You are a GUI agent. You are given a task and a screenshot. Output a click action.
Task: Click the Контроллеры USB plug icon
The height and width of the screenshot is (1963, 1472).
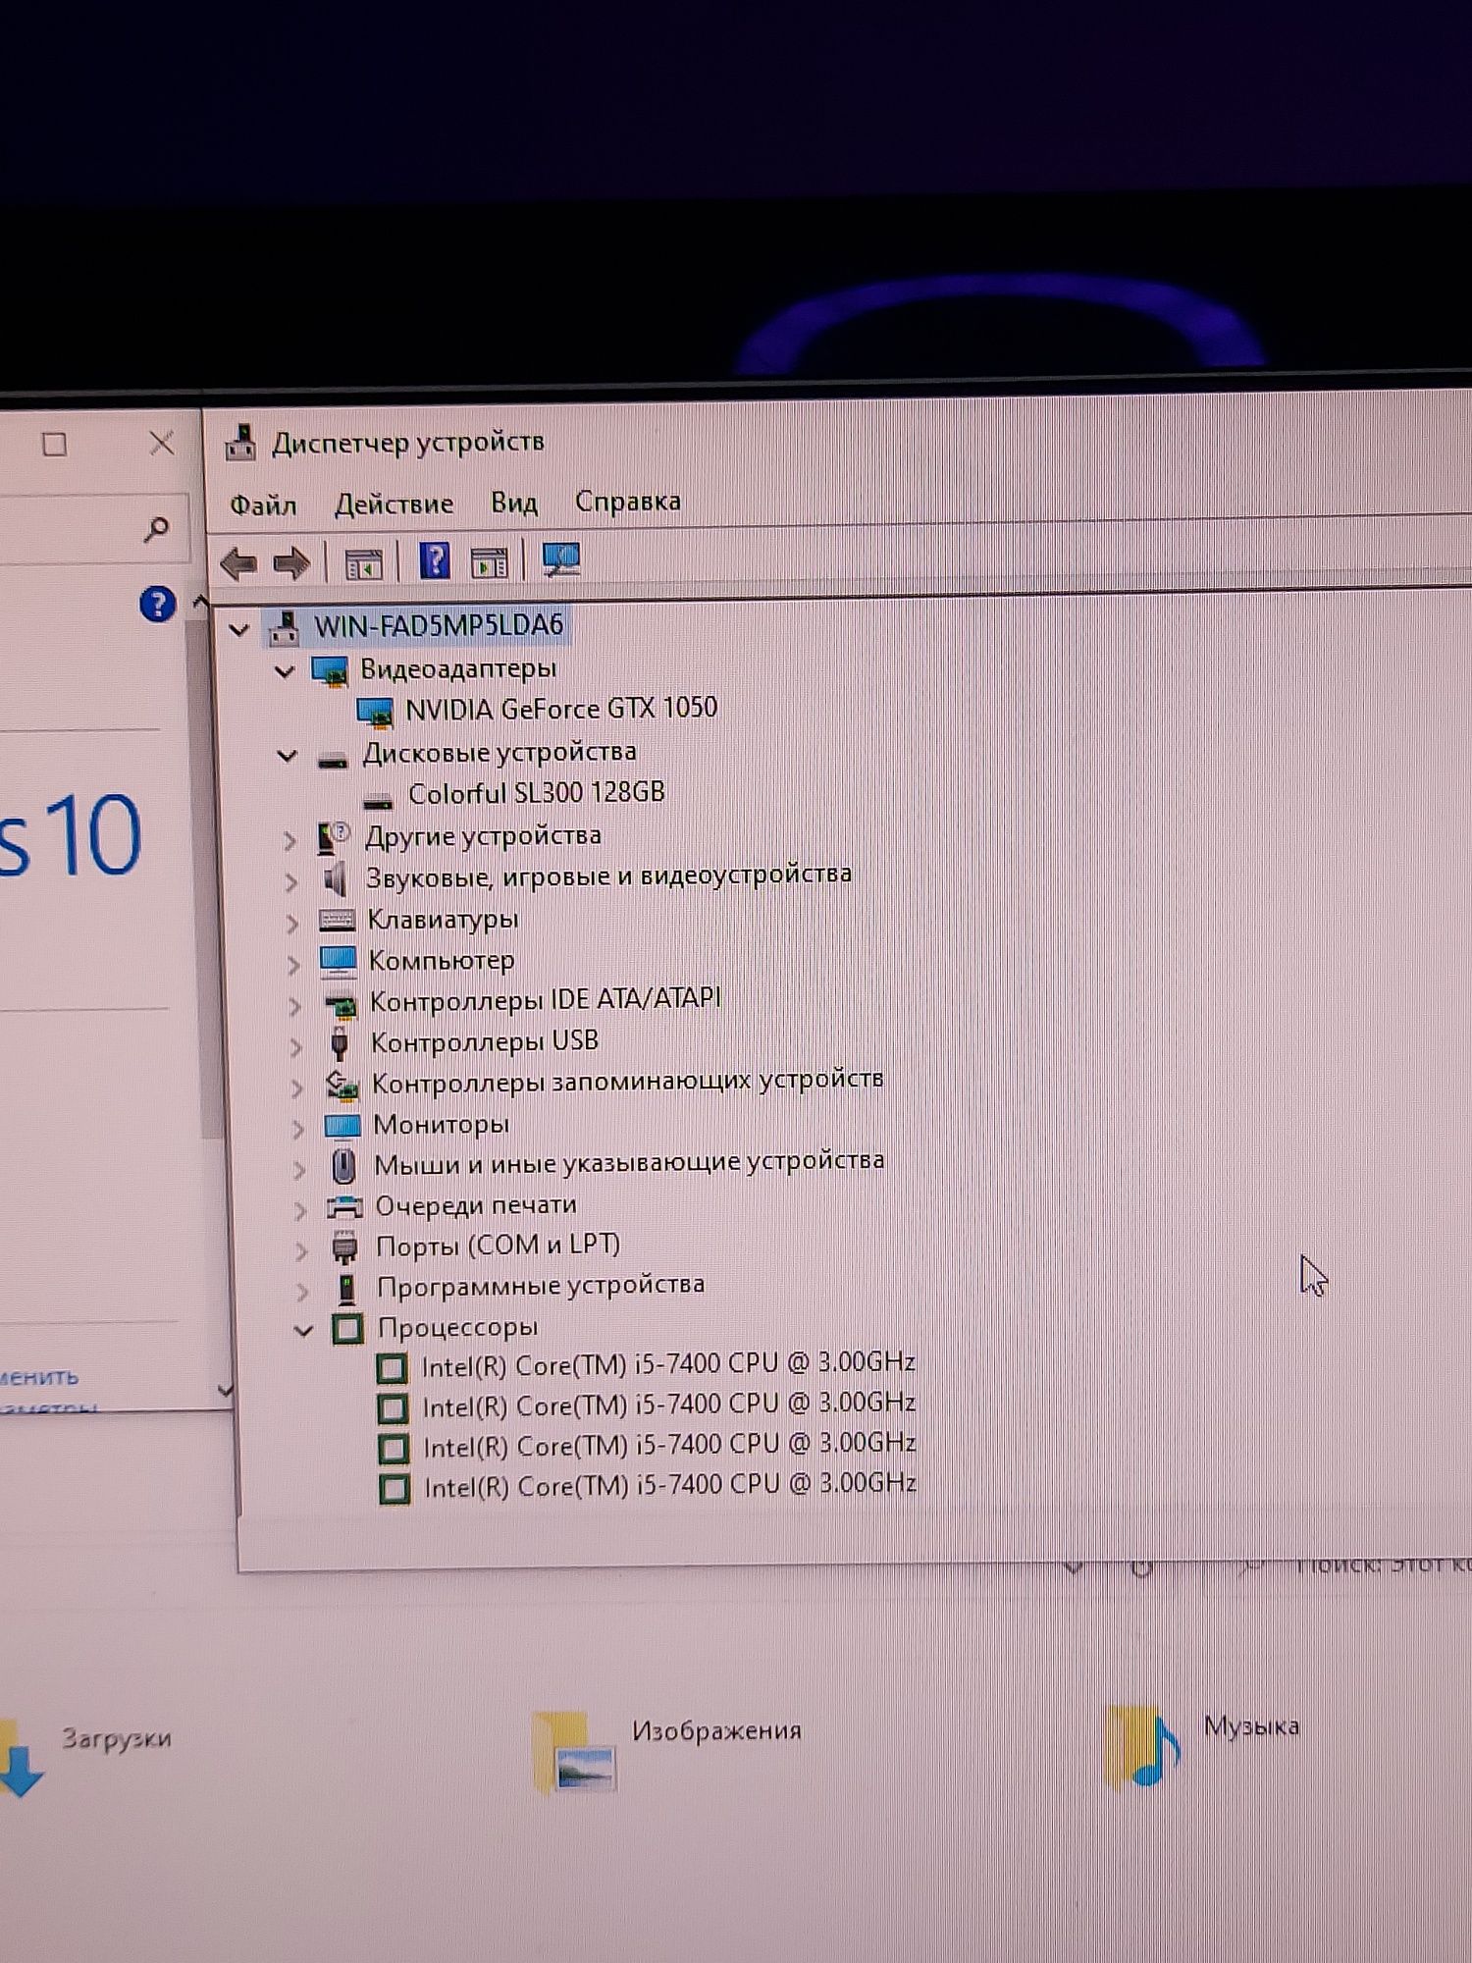point(340,1044)
